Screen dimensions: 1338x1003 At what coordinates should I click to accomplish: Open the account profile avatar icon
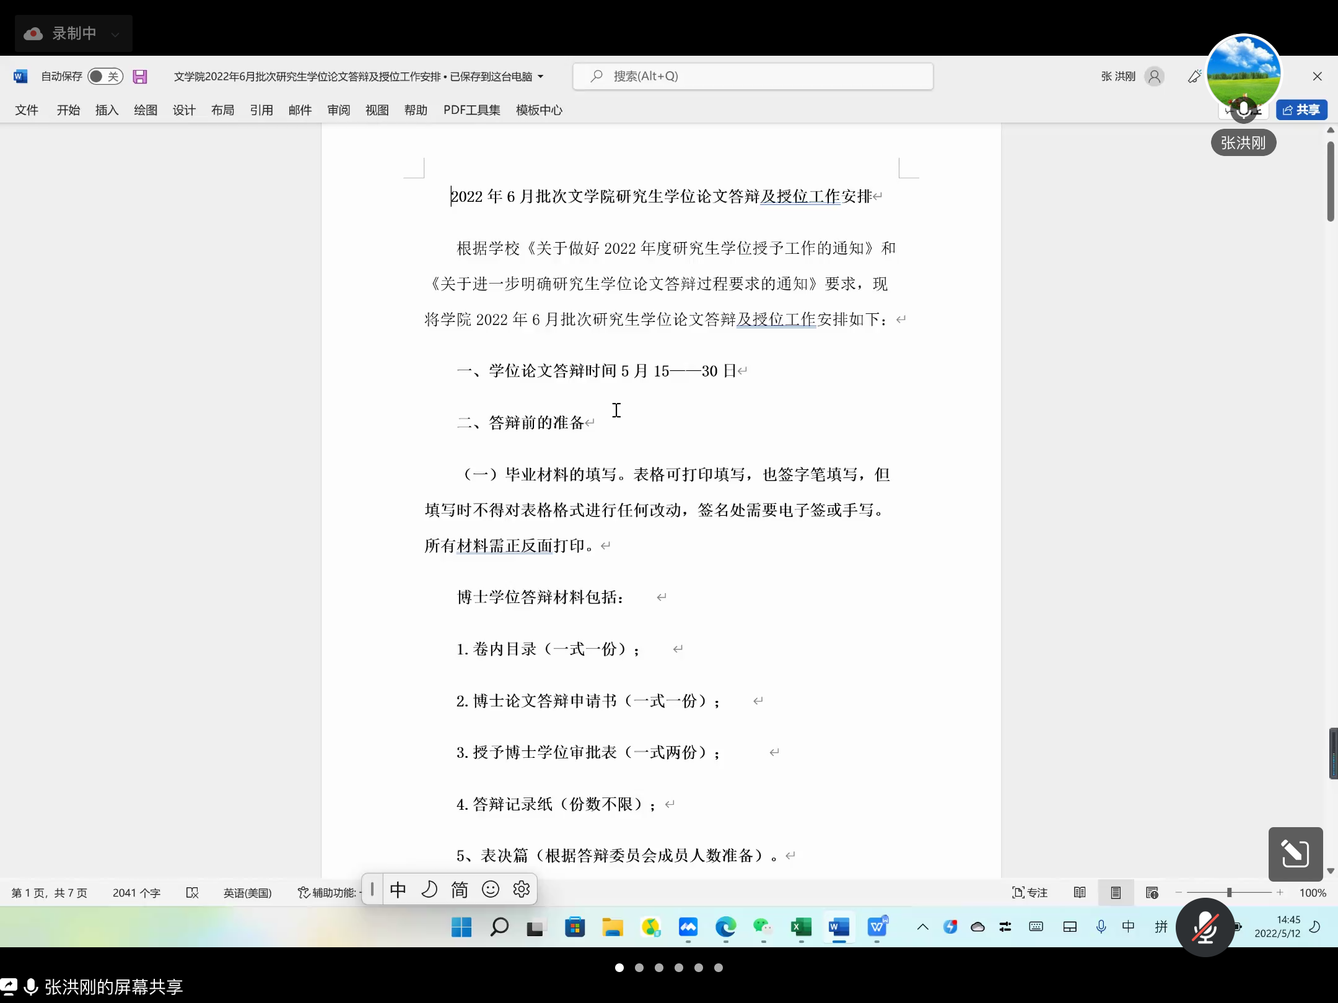(1154, 76)
